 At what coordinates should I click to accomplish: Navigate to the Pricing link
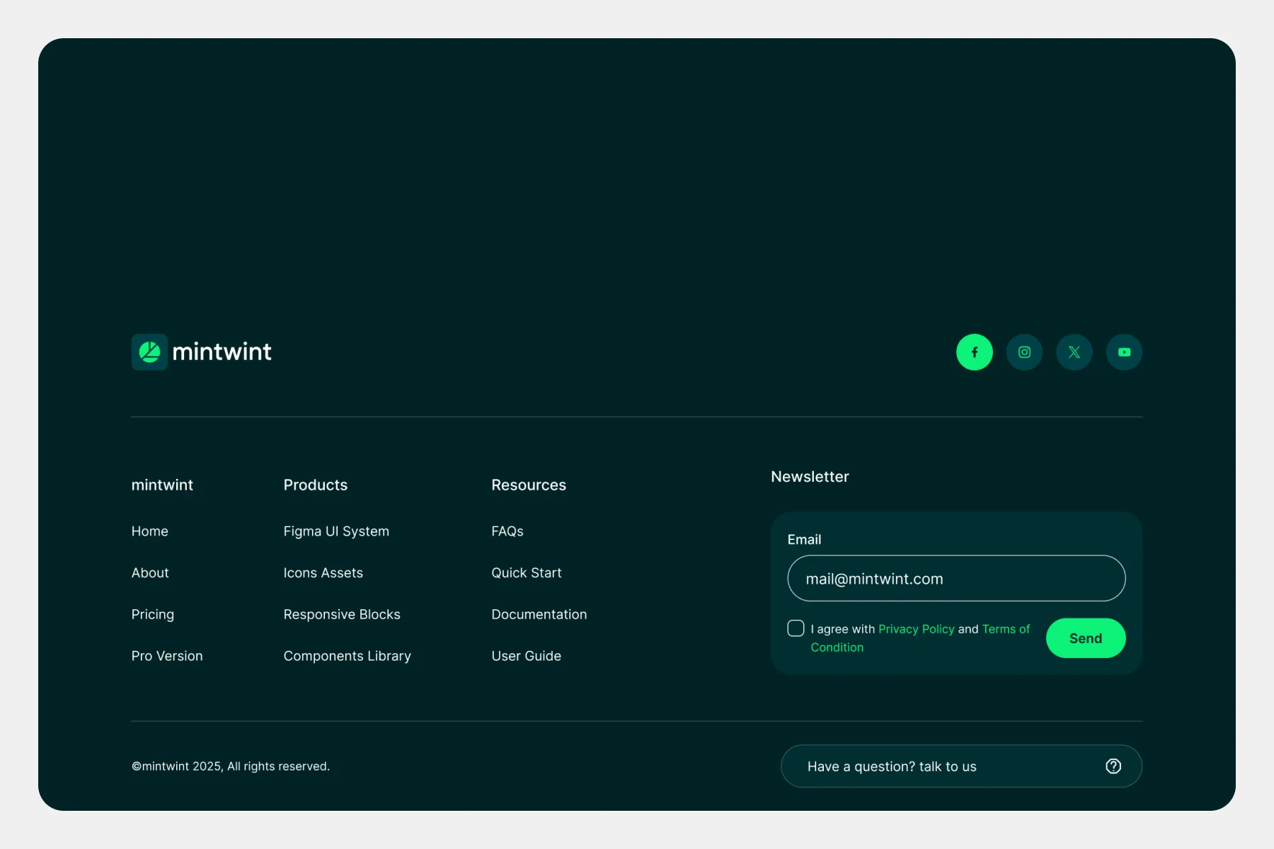[x=152, y=615]
